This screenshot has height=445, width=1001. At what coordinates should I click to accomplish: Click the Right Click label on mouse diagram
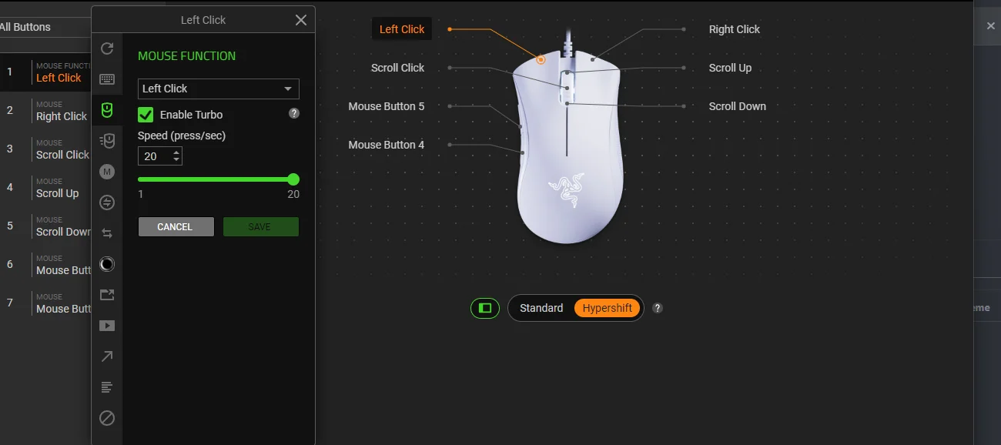735,29
